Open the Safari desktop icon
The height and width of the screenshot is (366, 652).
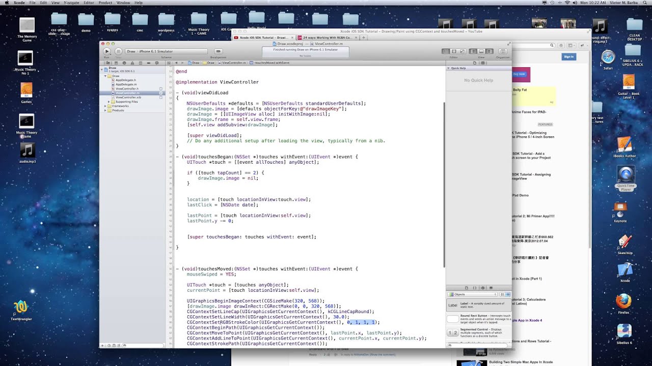[608, 59]
